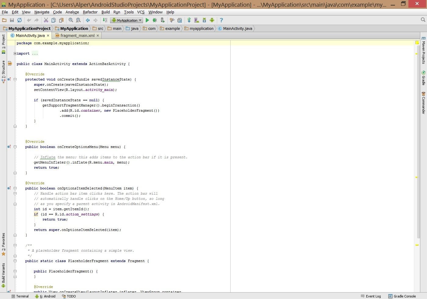Click the 'java' folder breadcrumb

132,28
